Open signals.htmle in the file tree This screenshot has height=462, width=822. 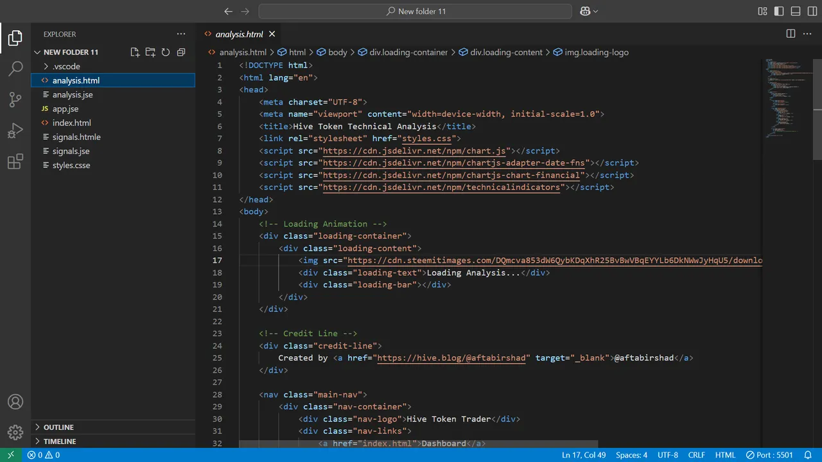click(113, 137)
